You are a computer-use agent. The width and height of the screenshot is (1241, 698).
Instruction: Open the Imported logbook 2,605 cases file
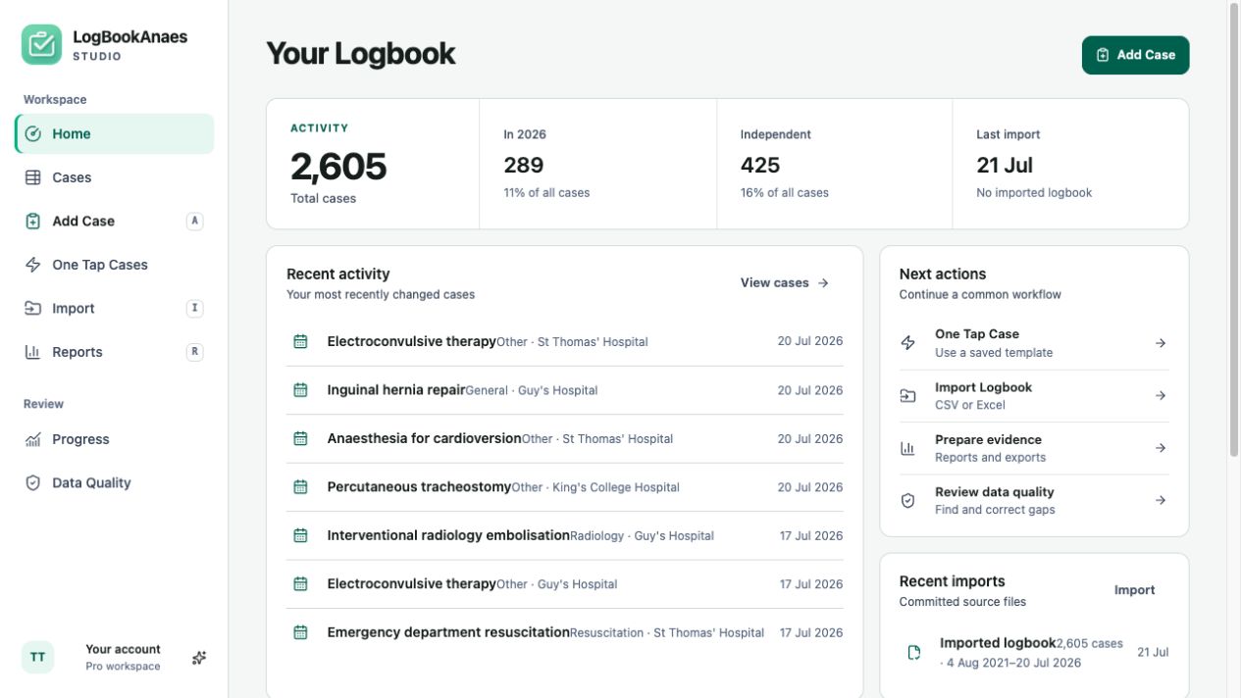tap(1034, 653)
